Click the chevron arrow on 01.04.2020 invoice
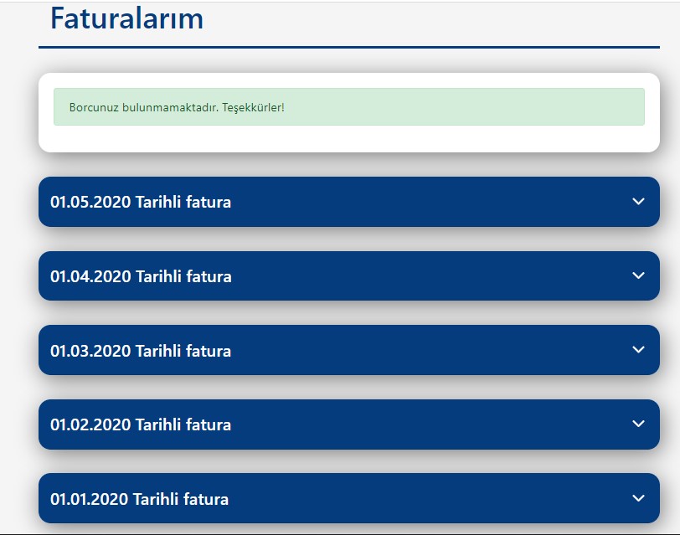Screen dimensions: 680x535 638,275
